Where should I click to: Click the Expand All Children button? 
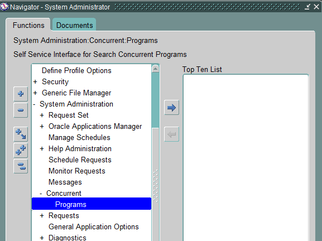[x=21, y=134]
